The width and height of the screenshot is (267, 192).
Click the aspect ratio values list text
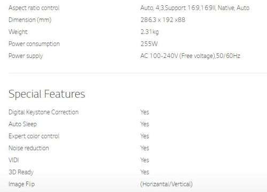click(x=195, y=8)
